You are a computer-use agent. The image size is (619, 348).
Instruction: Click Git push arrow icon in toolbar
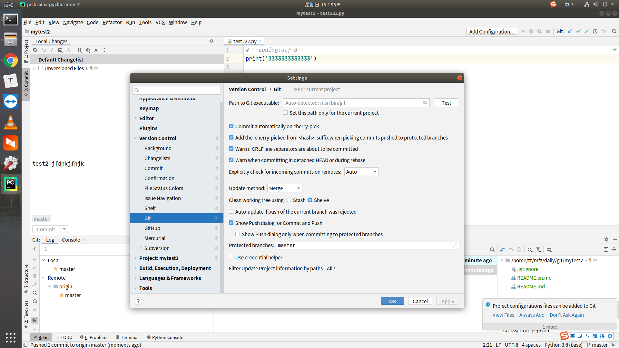coord(587,31)
